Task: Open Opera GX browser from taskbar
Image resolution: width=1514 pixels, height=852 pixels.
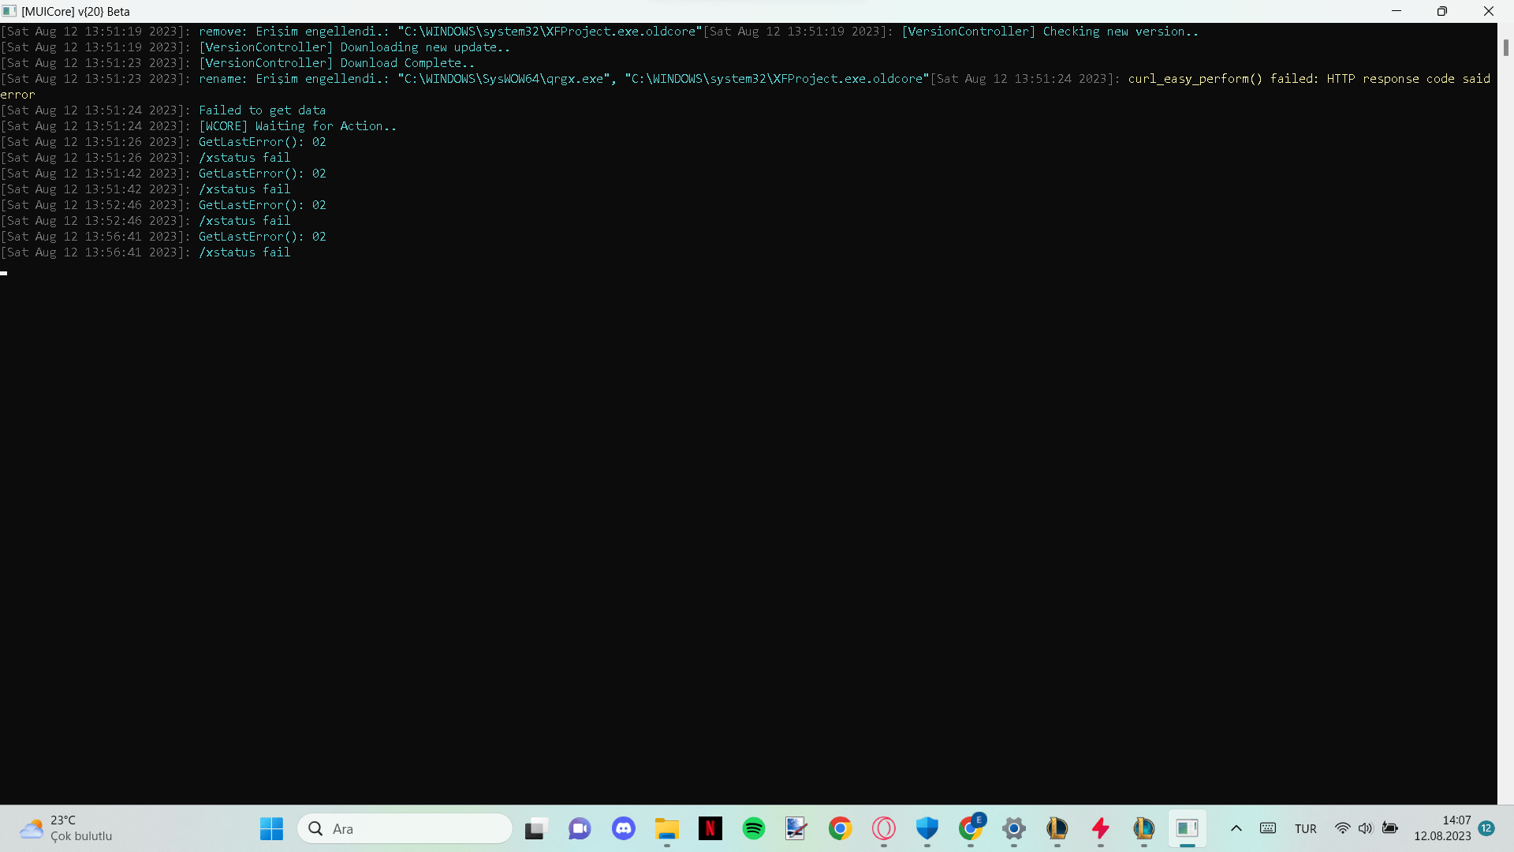Action: (x=884, y=828)
